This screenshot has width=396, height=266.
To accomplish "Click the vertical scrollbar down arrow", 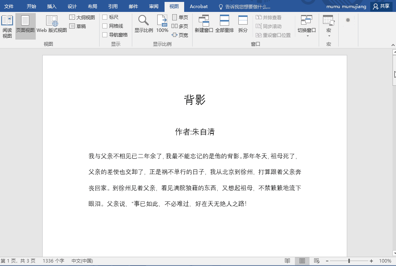I will (x=394, y=253).
